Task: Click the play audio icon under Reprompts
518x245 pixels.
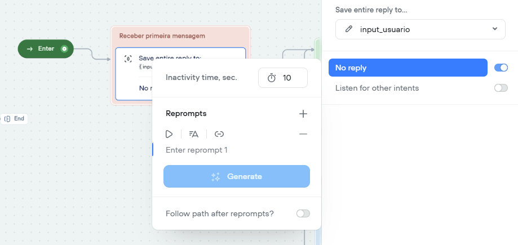Action: [x=169, y=134]
